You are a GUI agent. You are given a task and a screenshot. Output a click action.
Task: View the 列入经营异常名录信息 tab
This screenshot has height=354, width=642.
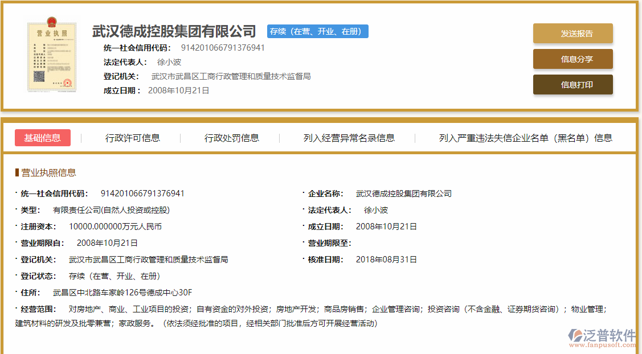point(348,137)
